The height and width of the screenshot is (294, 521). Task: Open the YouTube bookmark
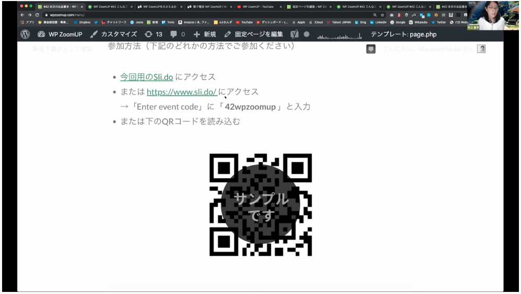(244, 22)
